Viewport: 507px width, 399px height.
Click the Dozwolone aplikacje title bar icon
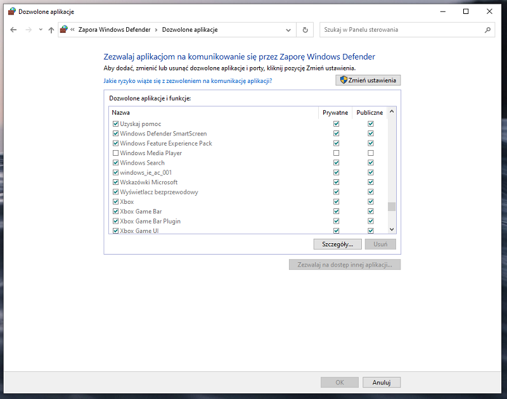click(x=12, y=11)
